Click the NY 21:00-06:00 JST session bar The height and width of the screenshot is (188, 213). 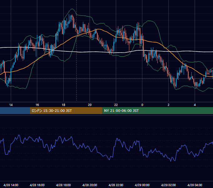click(158, 111)
